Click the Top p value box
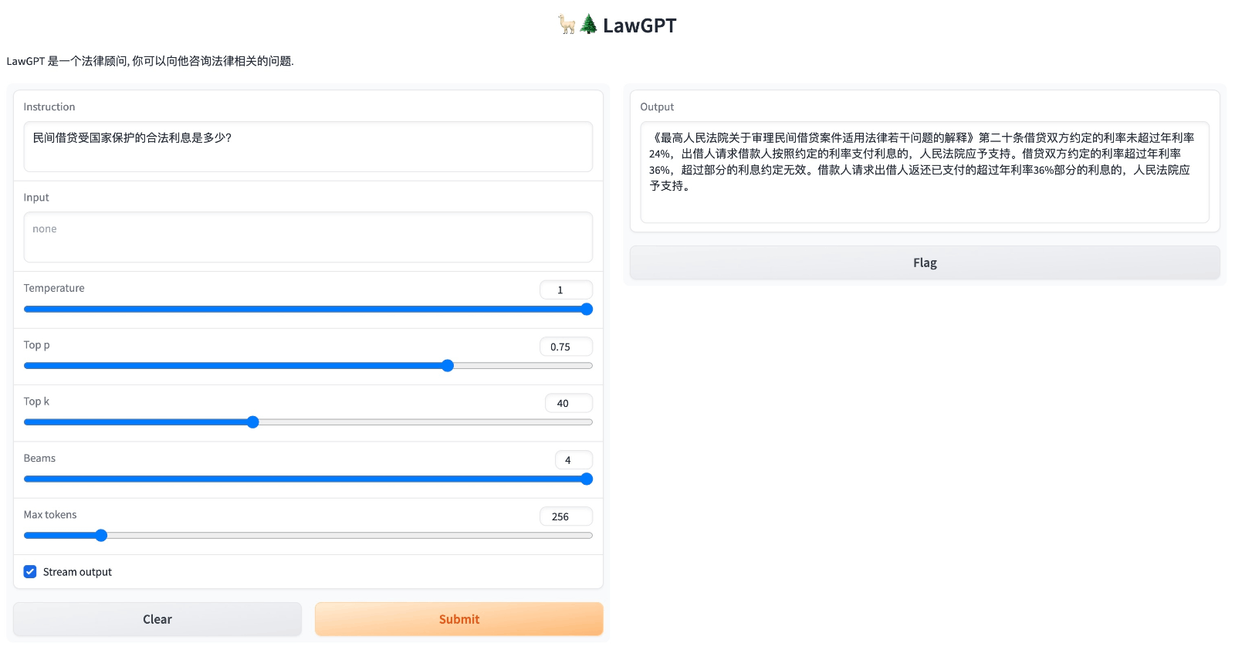1235x667 pixels. (x=566, y=347)
